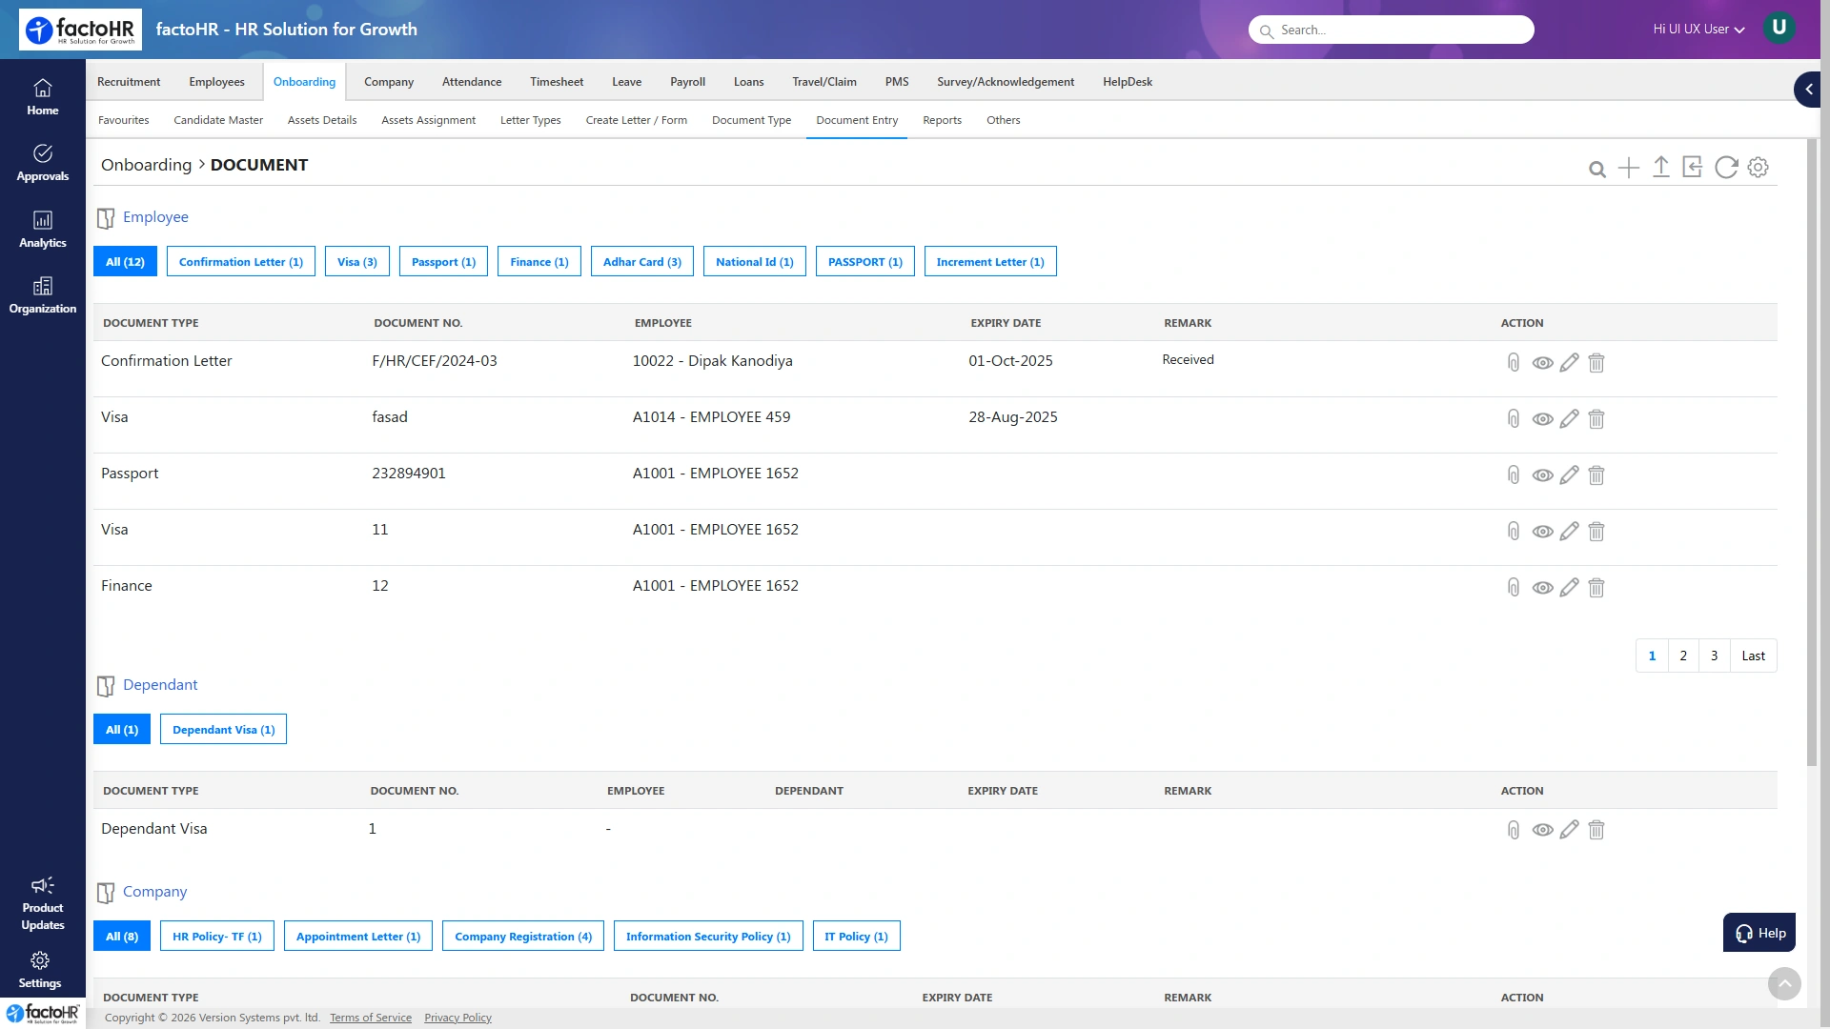Expand the Hi UI UX User dropdown

point(1698,30)
